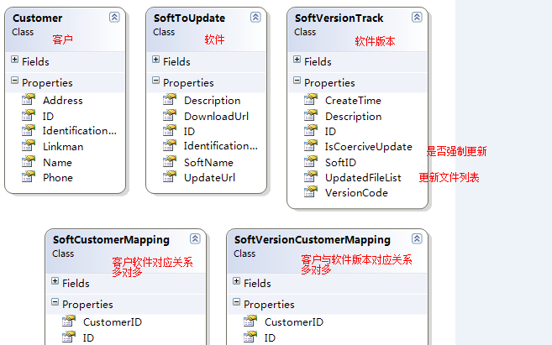The height and width of the screenshot is (345, 552).
Task: Expand Fields section in SoftToUpdate class
Action: [x=155, y=60]
